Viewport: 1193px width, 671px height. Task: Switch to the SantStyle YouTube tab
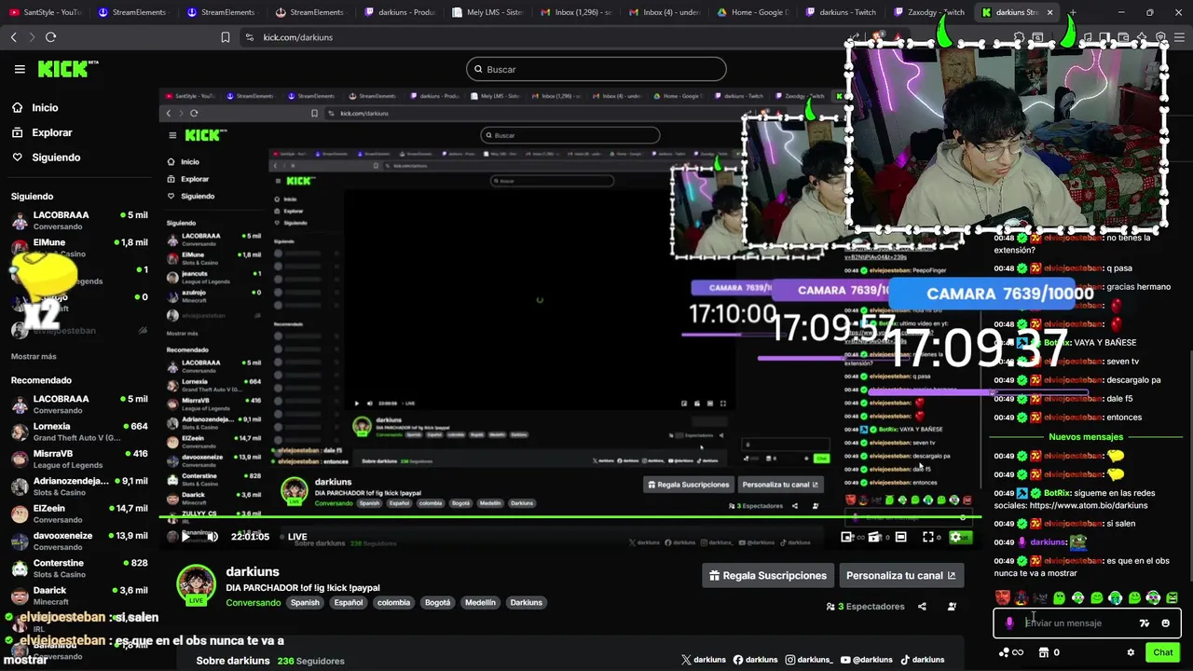tap(45, 12)
